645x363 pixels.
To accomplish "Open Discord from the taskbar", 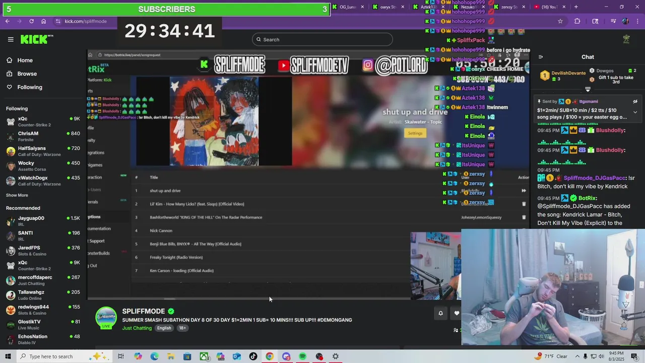I will click(x=286, y=356).
